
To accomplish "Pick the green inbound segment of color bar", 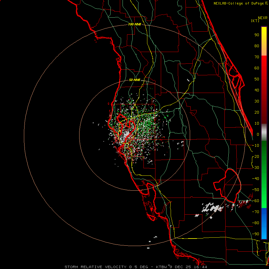I will 264,174.
